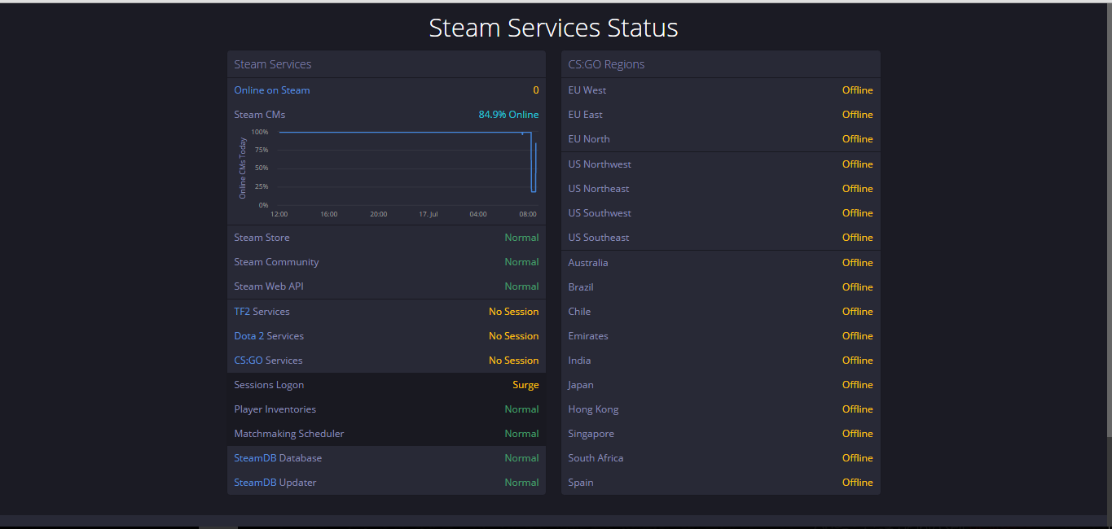
Task: Click the 84.9% Online value
Action: pos(508,115)
